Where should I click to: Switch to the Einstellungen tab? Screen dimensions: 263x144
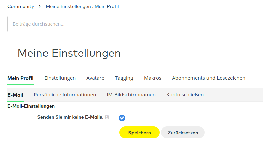pyautogui.click(x=60, y=78)
